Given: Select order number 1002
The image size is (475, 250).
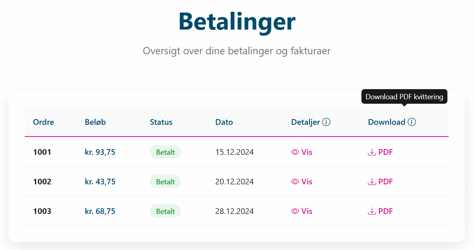Looking at the screenshot, I should click(42, 182).
